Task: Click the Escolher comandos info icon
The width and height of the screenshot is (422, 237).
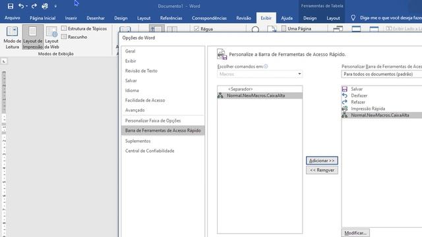Action: coord(266,66)
